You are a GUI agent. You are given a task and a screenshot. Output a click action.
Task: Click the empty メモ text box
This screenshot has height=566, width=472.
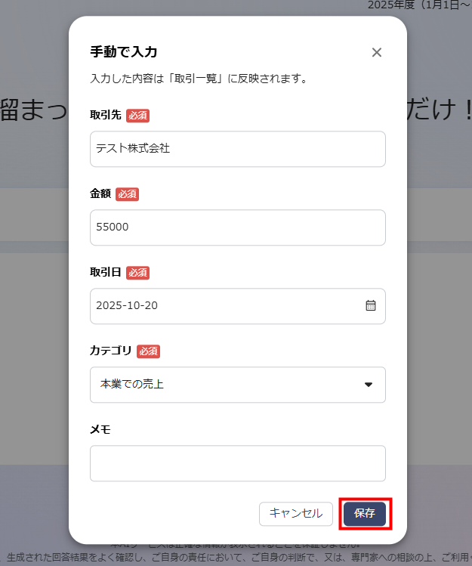point(237,463)
